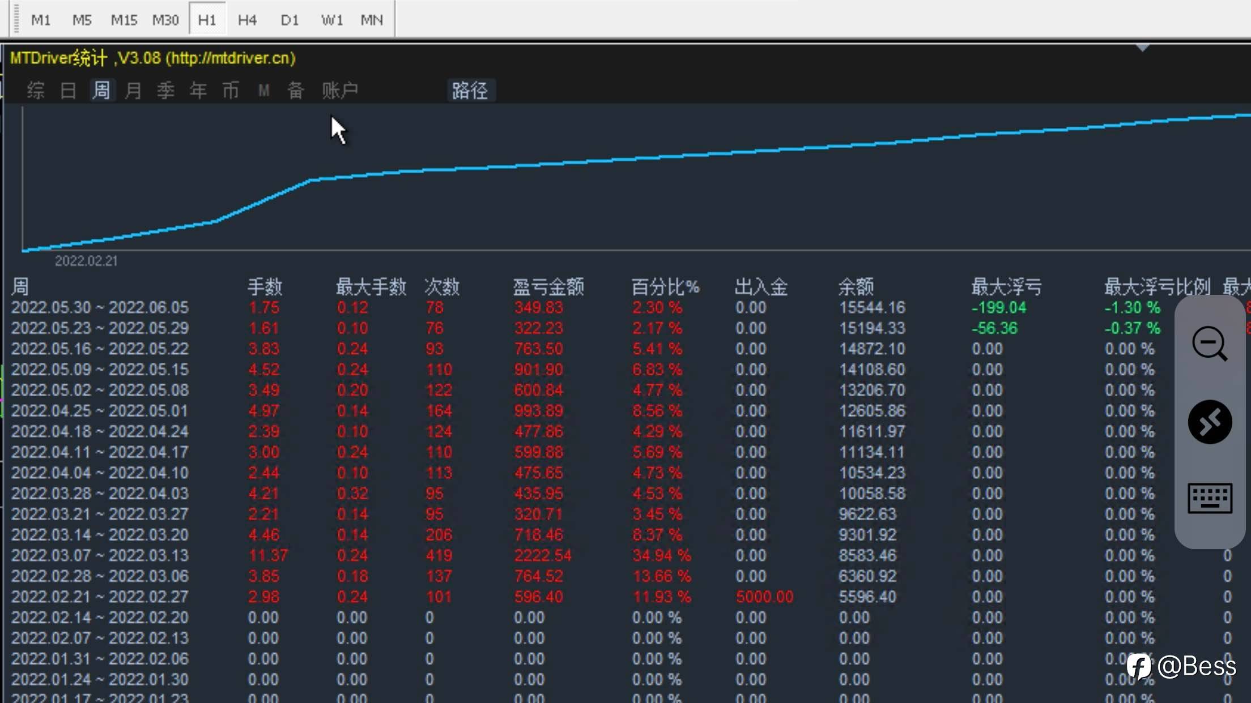Click the Facebook logo watermark
This screenshot has height=703, width=1251.
coord(1138,666)
